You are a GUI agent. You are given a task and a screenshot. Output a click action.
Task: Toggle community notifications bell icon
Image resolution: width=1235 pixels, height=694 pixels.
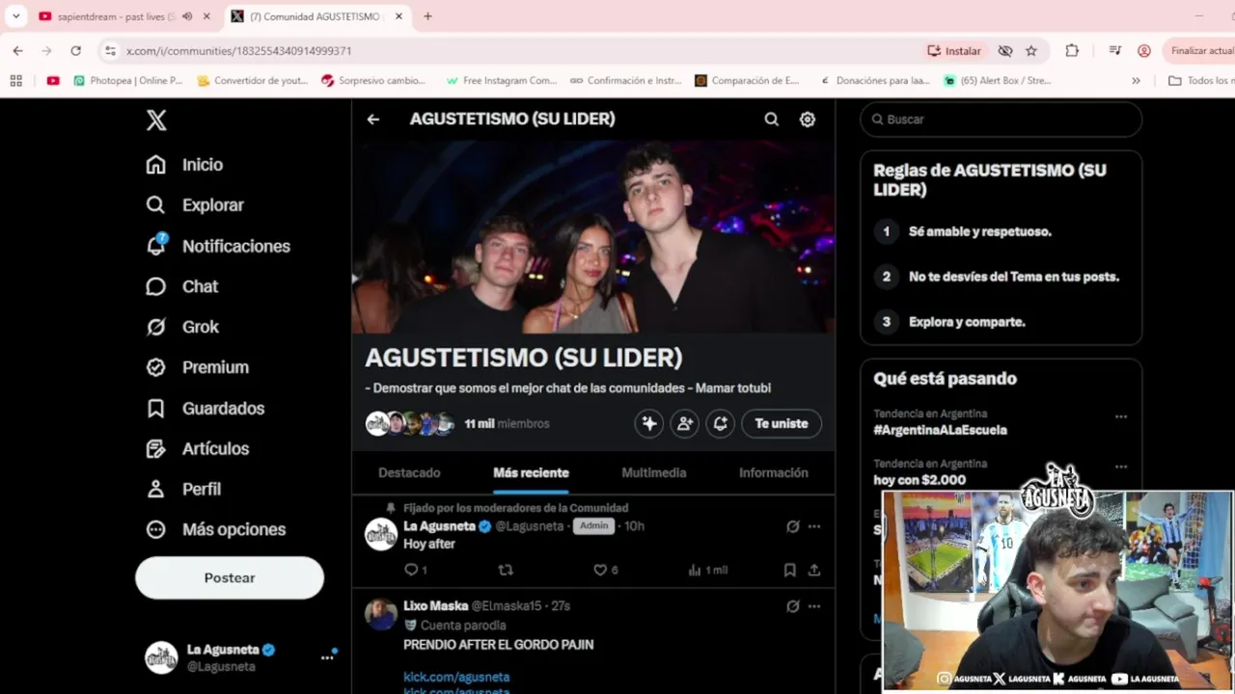(721, 423)
